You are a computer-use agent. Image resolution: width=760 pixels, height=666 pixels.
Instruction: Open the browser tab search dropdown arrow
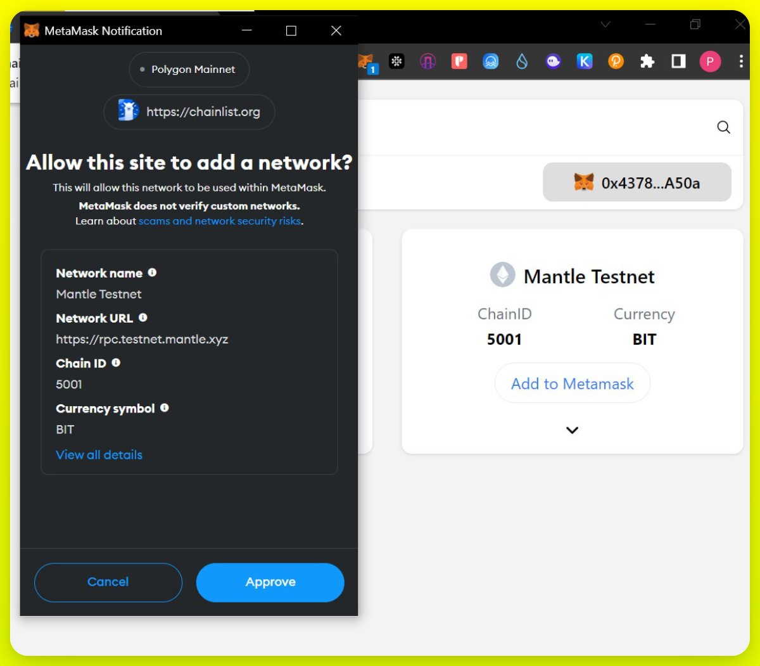tap(605, 24)
